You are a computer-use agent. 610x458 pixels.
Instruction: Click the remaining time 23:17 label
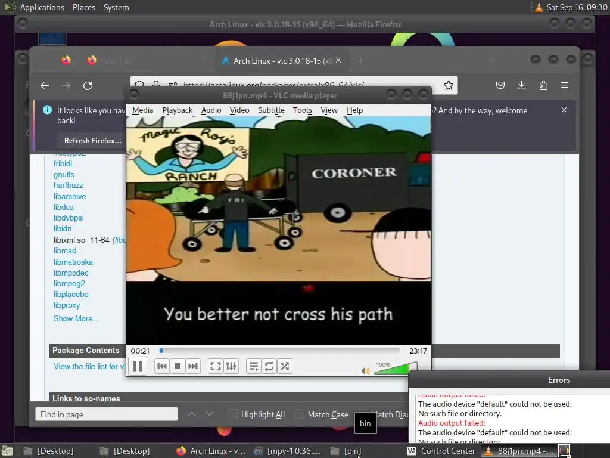pyautogui.click(x=418, y=351)
